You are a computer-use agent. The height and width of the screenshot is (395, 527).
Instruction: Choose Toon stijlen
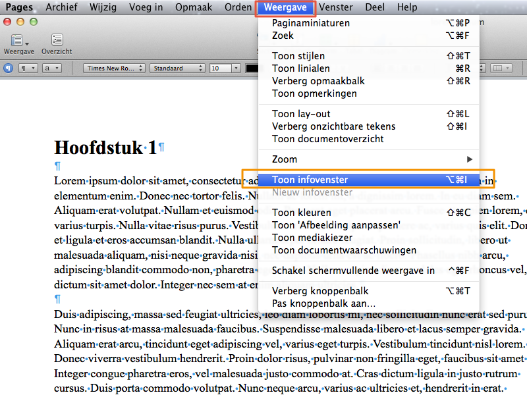click(x=369, y=56)
